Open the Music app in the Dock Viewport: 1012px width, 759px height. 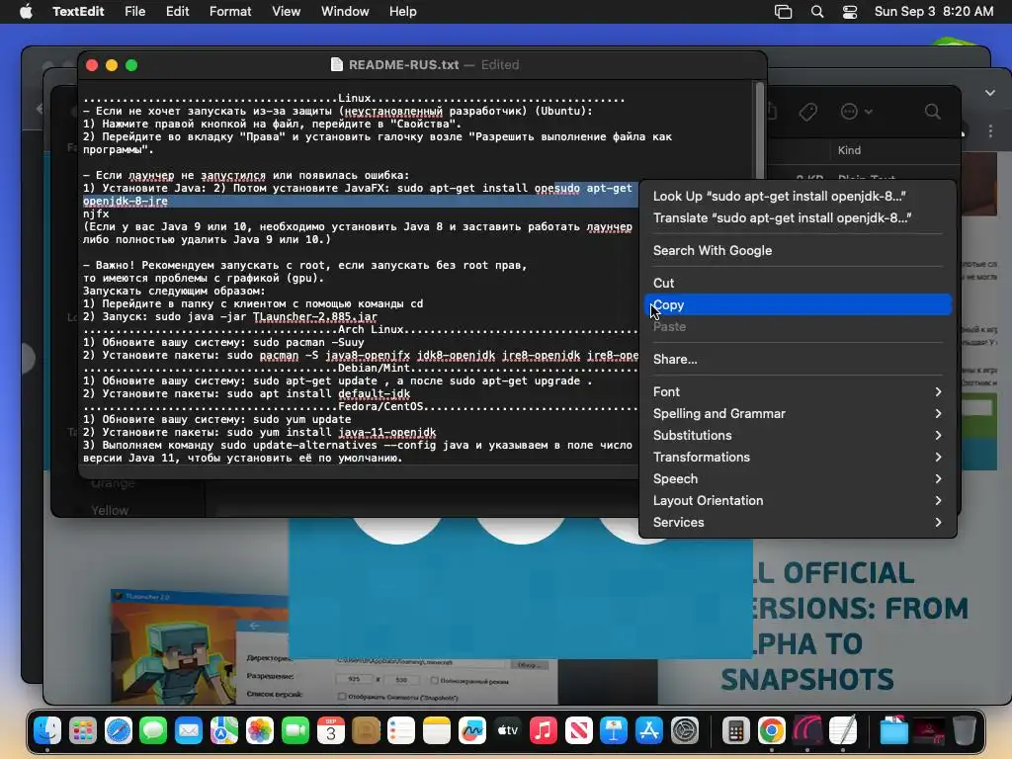[x=543, y=730]
